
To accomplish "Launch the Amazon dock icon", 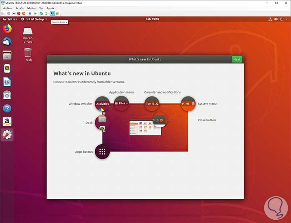I will [x=7, y=122].
